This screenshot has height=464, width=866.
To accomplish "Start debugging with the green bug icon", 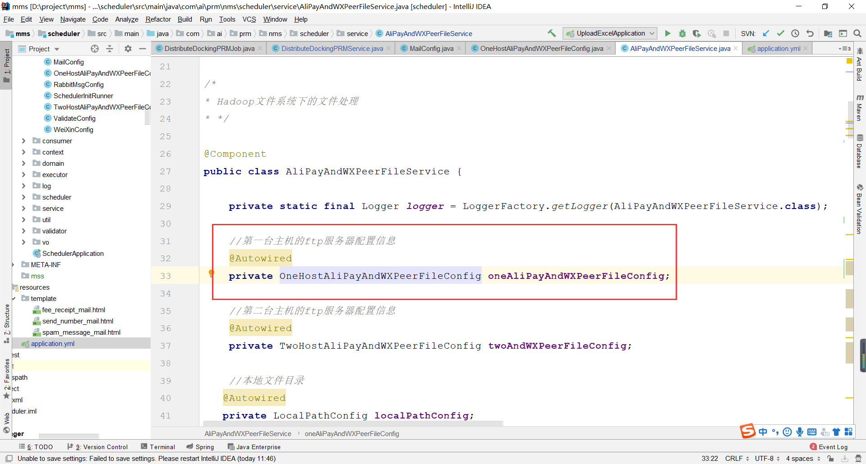I will point(682,33).
